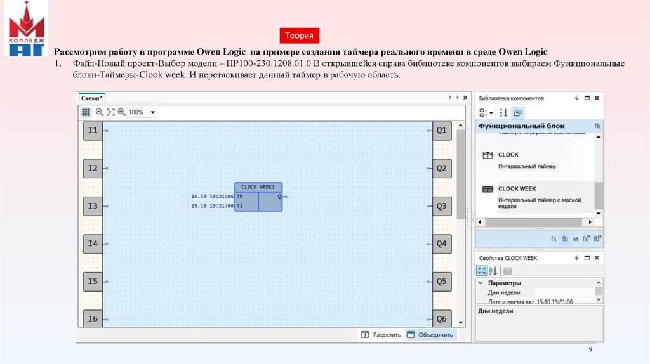The height and width of the screenshot is (364, 650).
Task: Switch to fx ST functions category
Action: click(586, 239)
